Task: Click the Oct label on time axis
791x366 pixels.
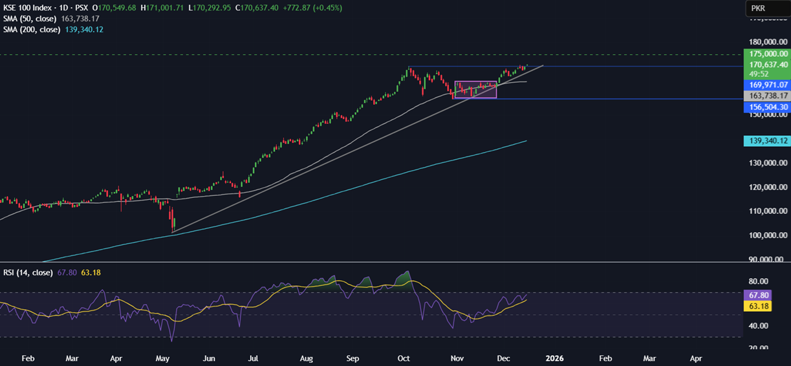Action: point(404,358)
